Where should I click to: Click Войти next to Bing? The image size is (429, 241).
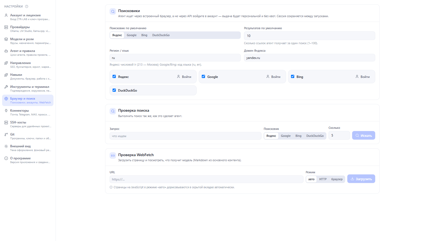[363, 77]
